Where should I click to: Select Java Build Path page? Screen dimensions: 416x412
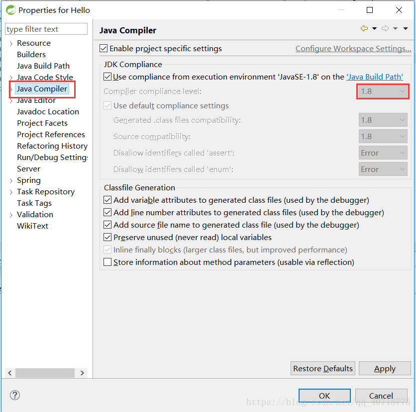(x=43, y=66)
